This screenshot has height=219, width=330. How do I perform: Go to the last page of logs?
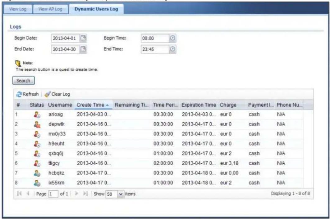click(85, 193)
